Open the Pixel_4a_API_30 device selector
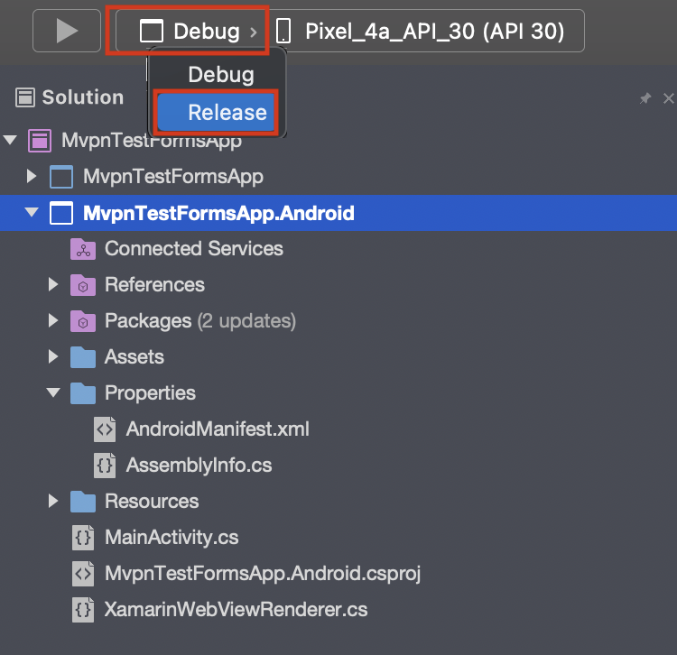Image resolution: width=677 pixels, height=655 pixels. coord(422,32)
